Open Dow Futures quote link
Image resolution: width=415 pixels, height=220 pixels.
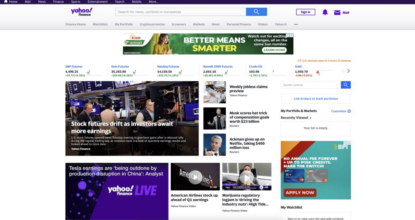120,66
